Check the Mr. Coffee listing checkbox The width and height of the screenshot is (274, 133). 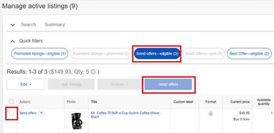[11, 113]
